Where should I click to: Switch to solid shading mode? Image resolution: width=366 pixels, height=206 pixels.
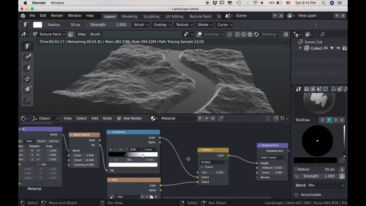(x=244, y=34)
